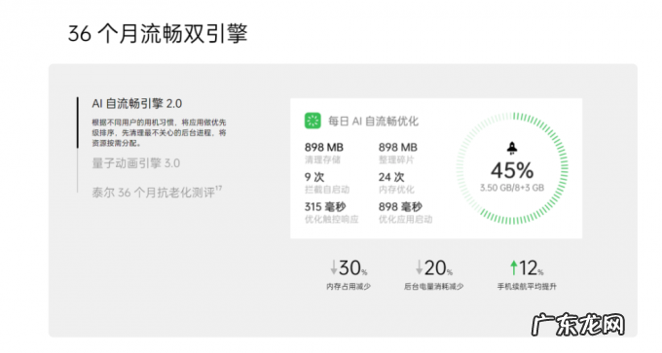The image size is (662, 353).
Task: Click the 3.50 GB/8+3 GB text
Action: pos(512,188)
